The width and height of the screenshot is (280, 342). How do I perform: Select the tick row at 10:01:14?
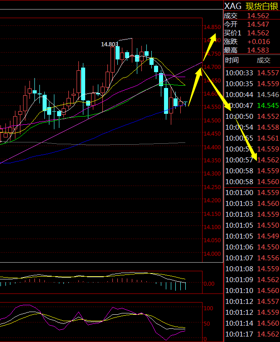(x=252, y=323)
